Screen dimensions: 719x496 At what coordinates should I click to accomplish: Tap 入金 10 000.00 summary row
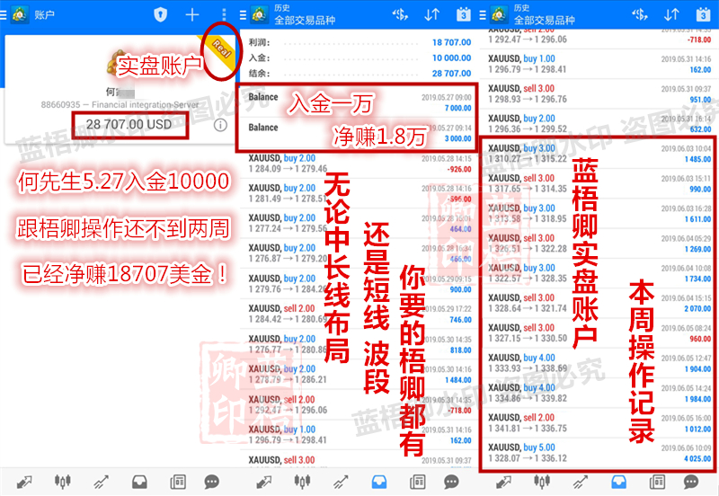[359, 58]
